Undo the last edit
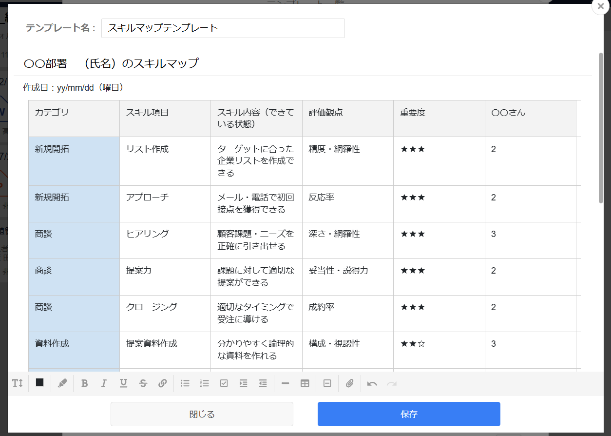This screenshot has height=436, width=611. [372, 383]
